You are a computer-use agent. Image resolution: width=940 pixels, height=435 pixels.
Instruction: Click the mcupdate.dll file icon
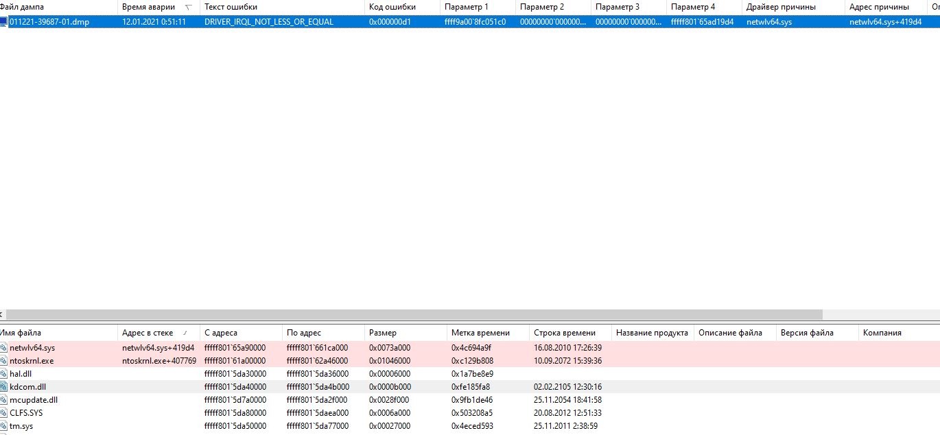tap(3, 400)
